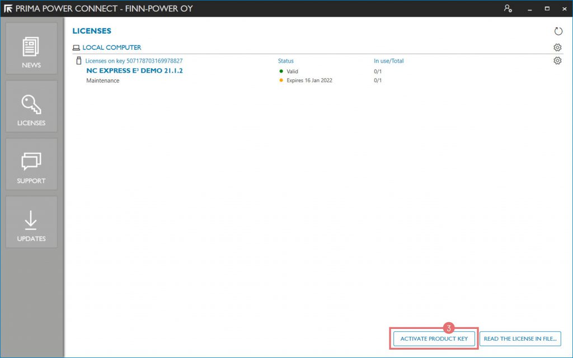Open the Support chat section
The width and height of the screenshot is (573, 358).
tap(31, 164)
